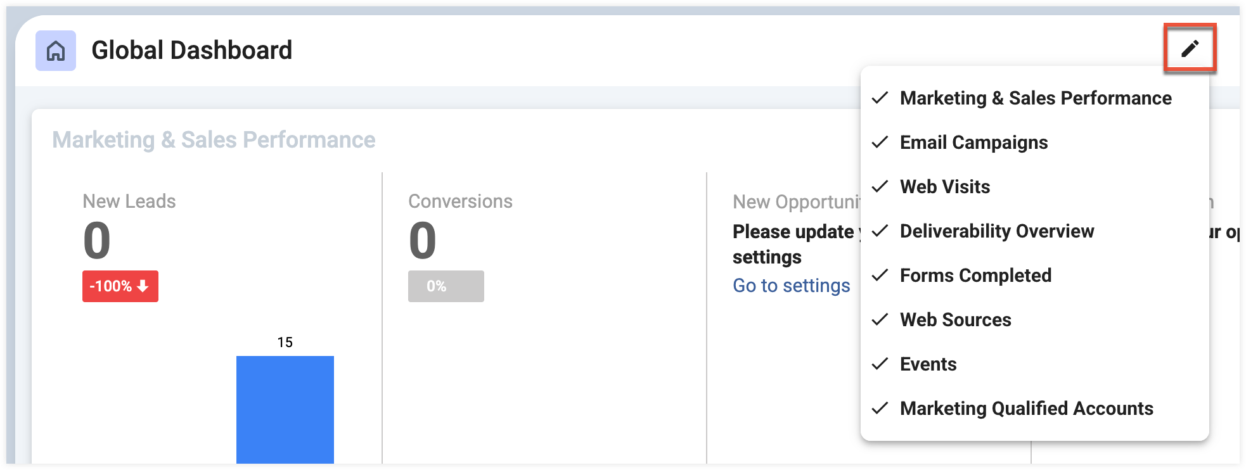Viewport: 1246px width, 470px height.
Task: Uncheck the Marketing & Sales Performance checkmark
Action: point(880,98)
